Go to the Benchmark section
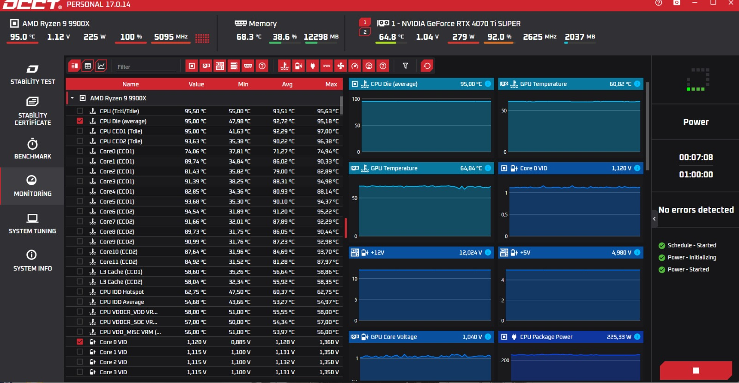 coord(32,149)
